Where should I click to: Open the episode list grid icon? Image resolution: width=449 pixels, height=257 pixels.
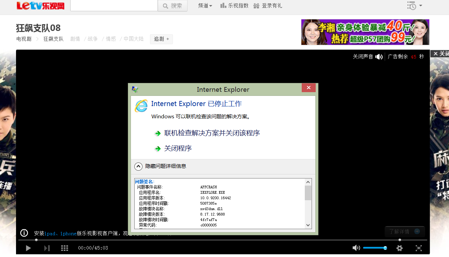(x=65, y=248)
